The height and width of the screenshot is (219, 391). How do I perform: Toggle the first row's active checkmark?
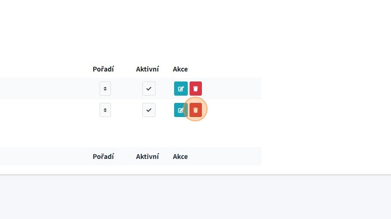pyautogui.click(x=149, y=89)
